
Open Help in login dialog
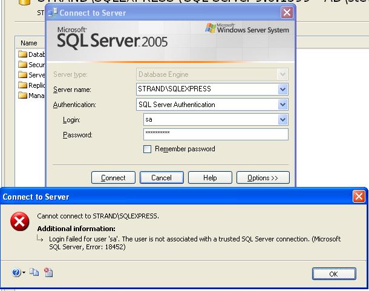pyautogui.click(x=210, y=177)
